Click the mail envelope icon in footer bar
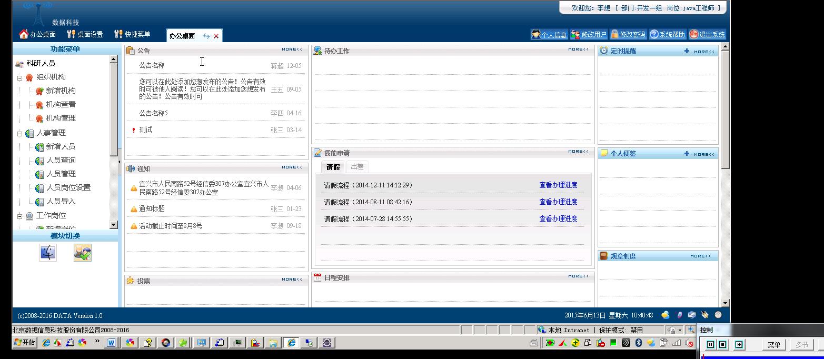824x359 pixels. 692,315
